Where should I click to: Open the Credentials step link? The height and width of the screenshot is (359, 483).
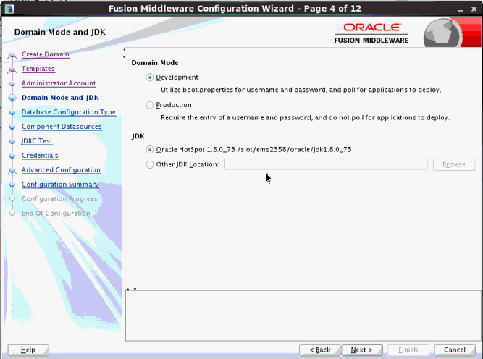point(40,156)
